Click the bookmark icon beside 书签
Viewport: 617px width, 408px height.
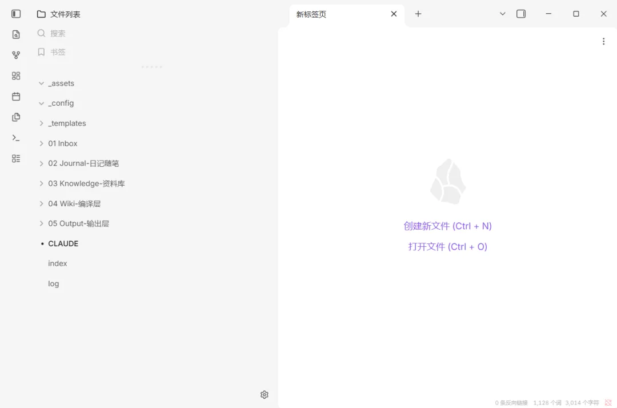pos(41,52)
